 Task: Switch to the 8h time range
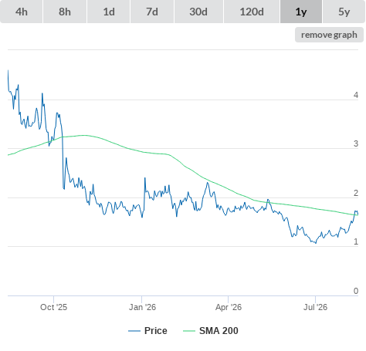(65, 12)
